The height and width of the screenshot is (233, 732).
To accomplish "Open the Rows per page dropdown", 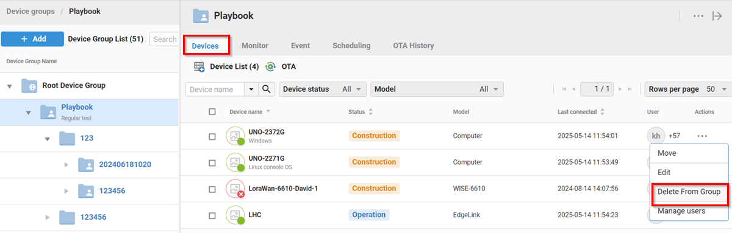I will pos(688,89).
